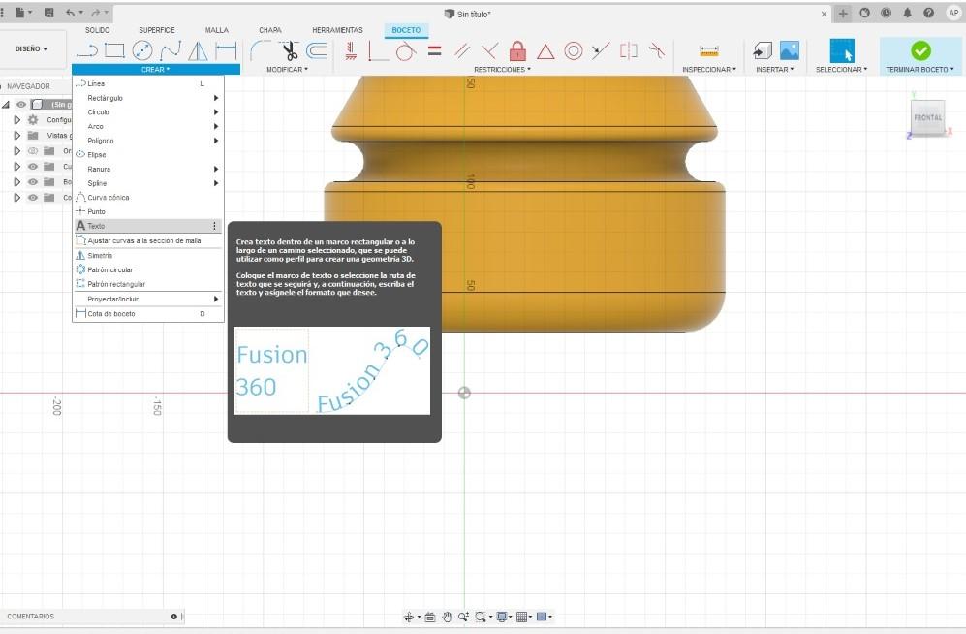Open the grid and snaps settings icon

click(523, 617)
